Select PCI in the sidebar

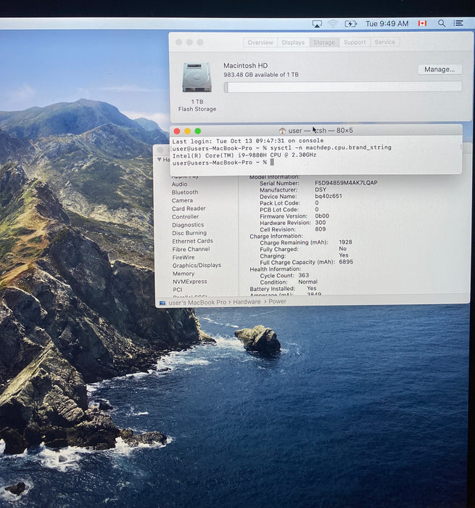[178, 290]
